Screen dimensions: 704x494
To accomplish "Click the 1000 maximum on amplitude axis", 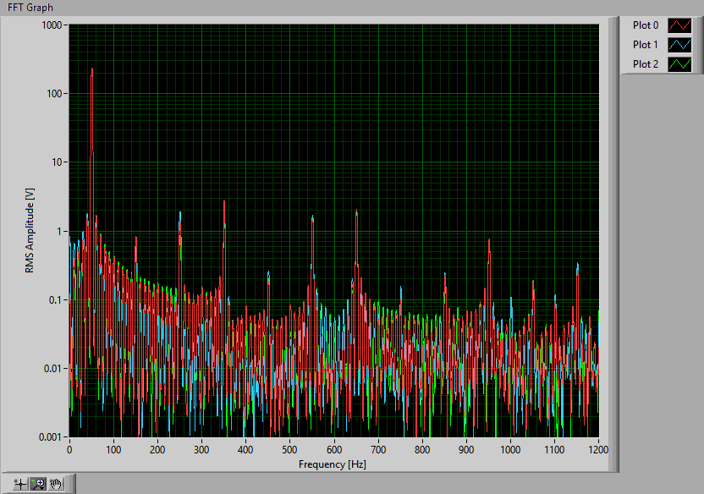I will [x=53, y=25].
